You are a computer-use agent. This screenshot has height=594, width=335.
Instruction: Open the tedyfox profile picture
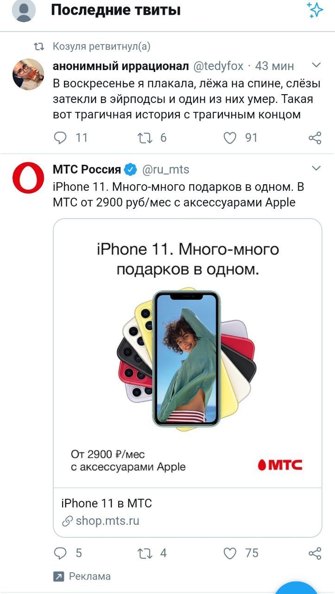(28, 74)
